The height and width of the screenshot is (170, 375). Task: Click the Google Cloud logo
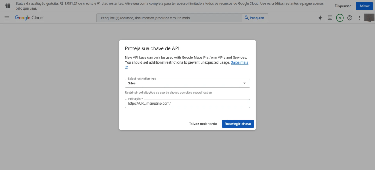pyautogui.click(x=29, y=18)
